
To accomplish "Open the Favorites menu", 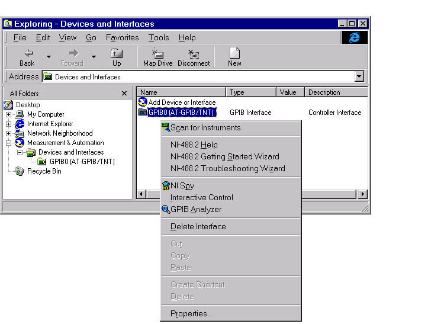I will [x=123, y=38].
